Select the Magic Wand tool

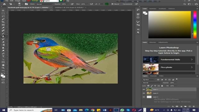click(3, 19)
